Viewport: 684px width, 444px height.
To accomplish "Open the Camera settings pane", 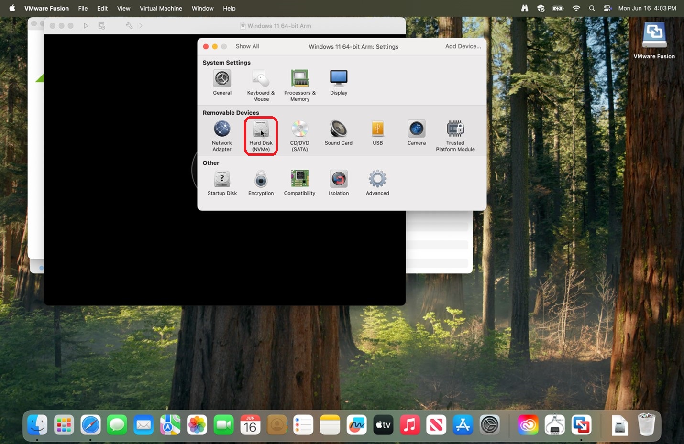I will point(417,133).
